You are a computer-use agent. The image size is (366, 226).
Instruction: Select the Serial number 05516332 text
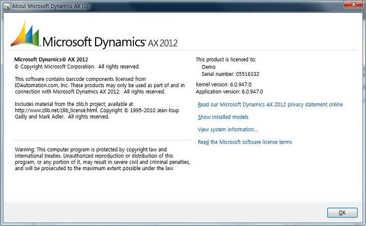coord(230,74)
